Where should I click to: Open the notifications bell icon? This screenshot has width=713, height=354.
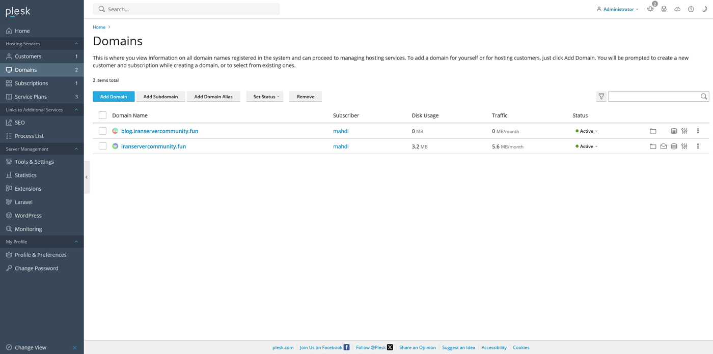pos(650,9)
